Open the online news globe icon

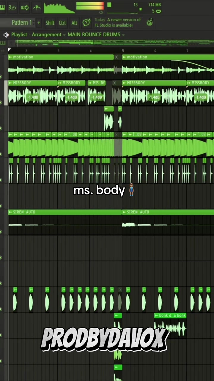[150, 22]
